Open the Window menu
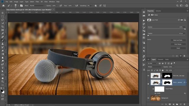189x106 pixels. pyautogui.click(x=52, y=2)
